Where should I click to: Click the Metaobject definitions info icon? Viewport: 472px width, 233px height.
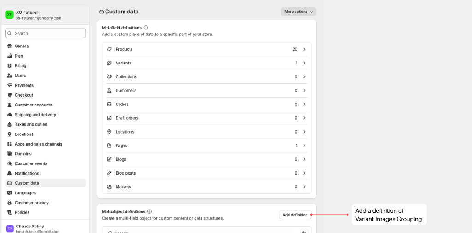[x=149, y=212]
